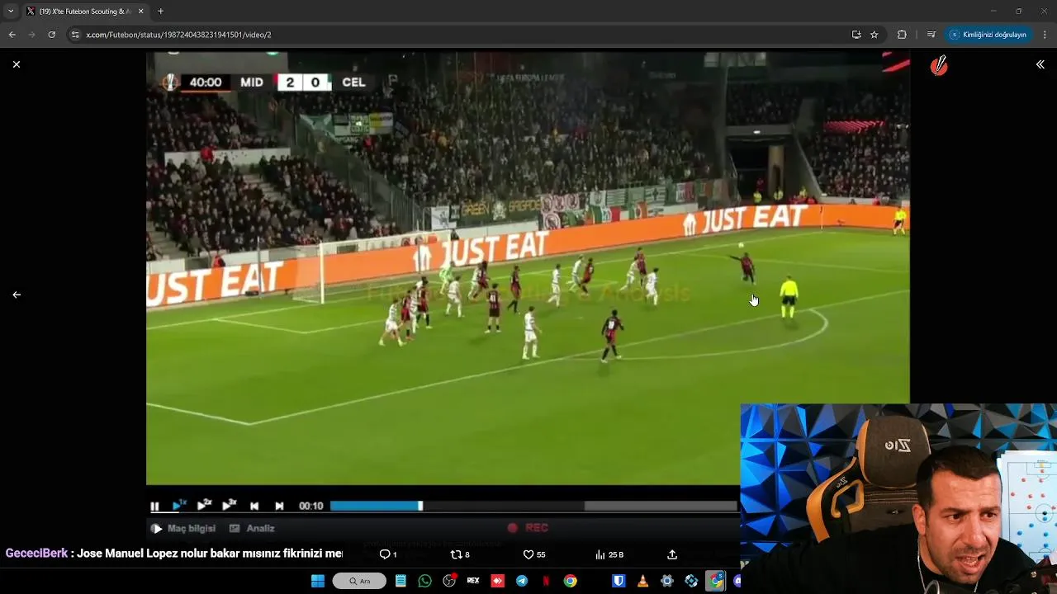Click the 00:10 elapsed time readout
This screenshot has width=1057, height=594.
(x=310, y=506)
